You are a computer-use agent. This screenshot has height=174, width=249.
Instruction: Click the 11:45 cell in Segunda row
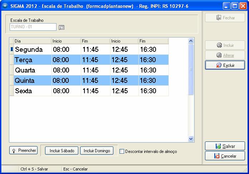coord(96,50)
